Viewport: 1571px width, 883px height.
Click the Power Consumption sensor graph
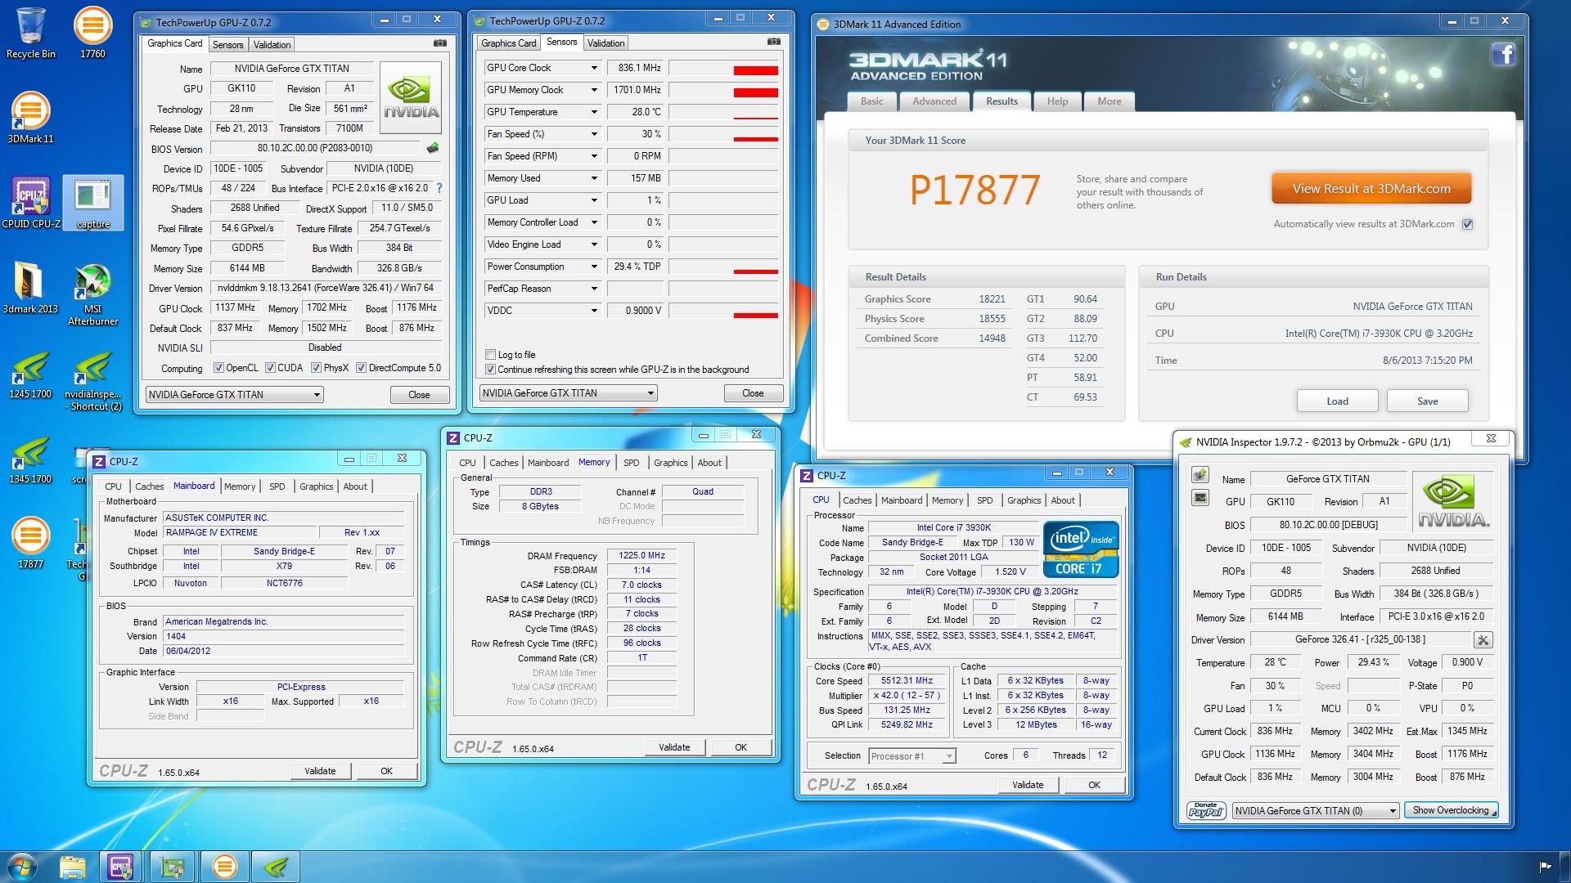click(723, 267)
